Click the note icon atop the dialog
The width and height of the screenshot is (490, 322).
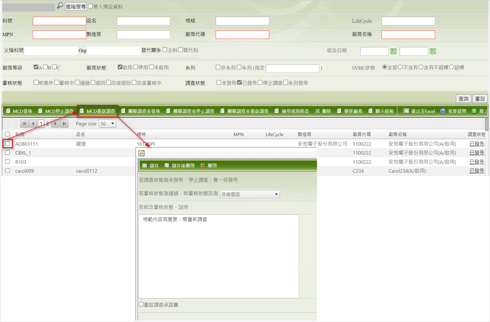pos(141,153)
